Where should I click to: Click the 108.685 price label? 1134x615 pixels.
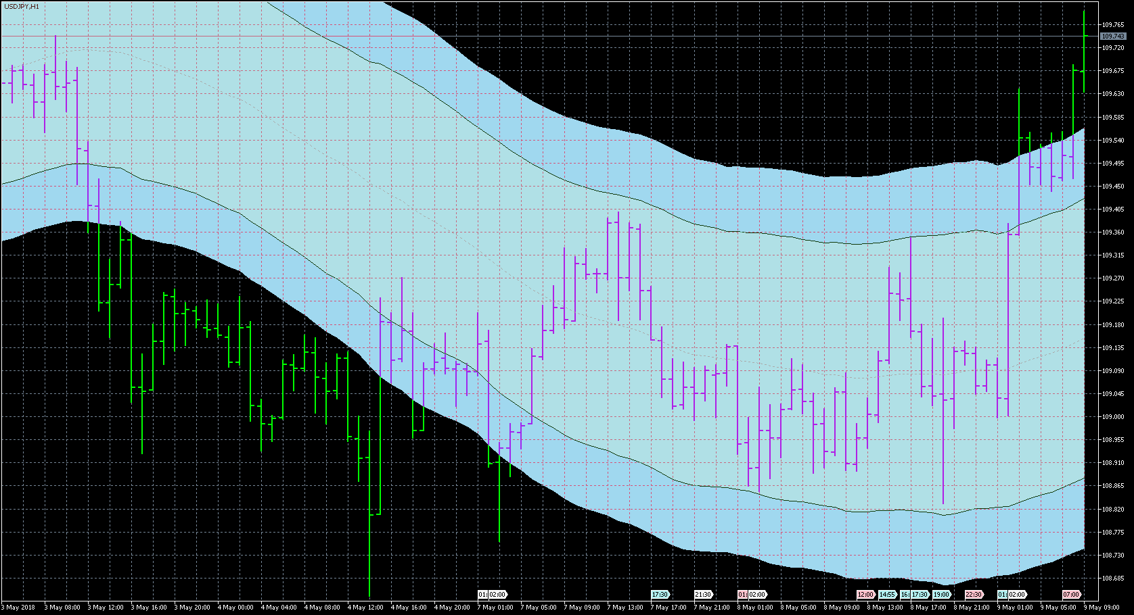click(1113, 578)
